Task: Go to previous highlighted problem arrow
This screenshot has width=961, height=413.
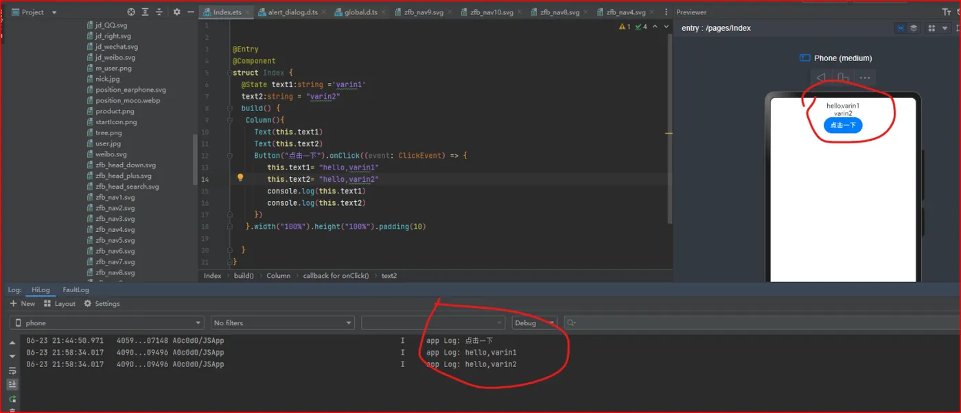Action: [656, 27]
